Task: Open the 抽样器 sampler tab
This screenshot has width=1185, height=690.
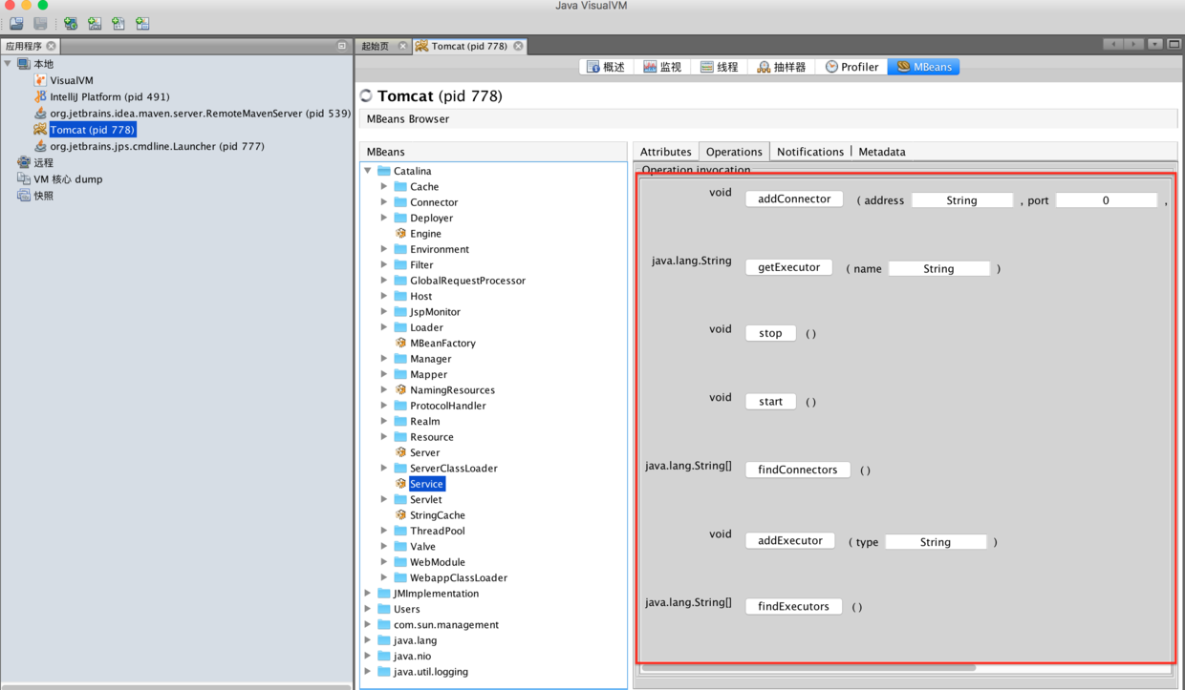Action: [x=782, y=67]
